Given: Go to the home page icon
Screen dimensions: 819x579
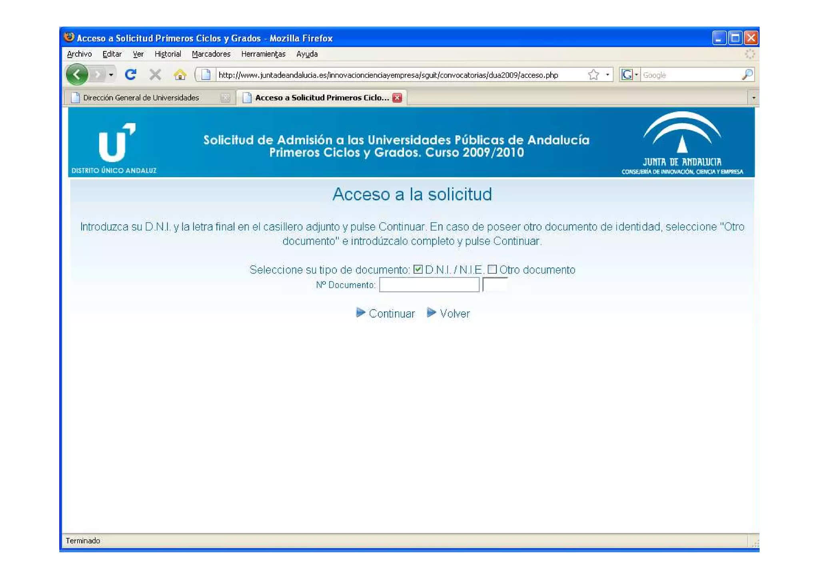Looking at the screenshot, I should (180, 74).
